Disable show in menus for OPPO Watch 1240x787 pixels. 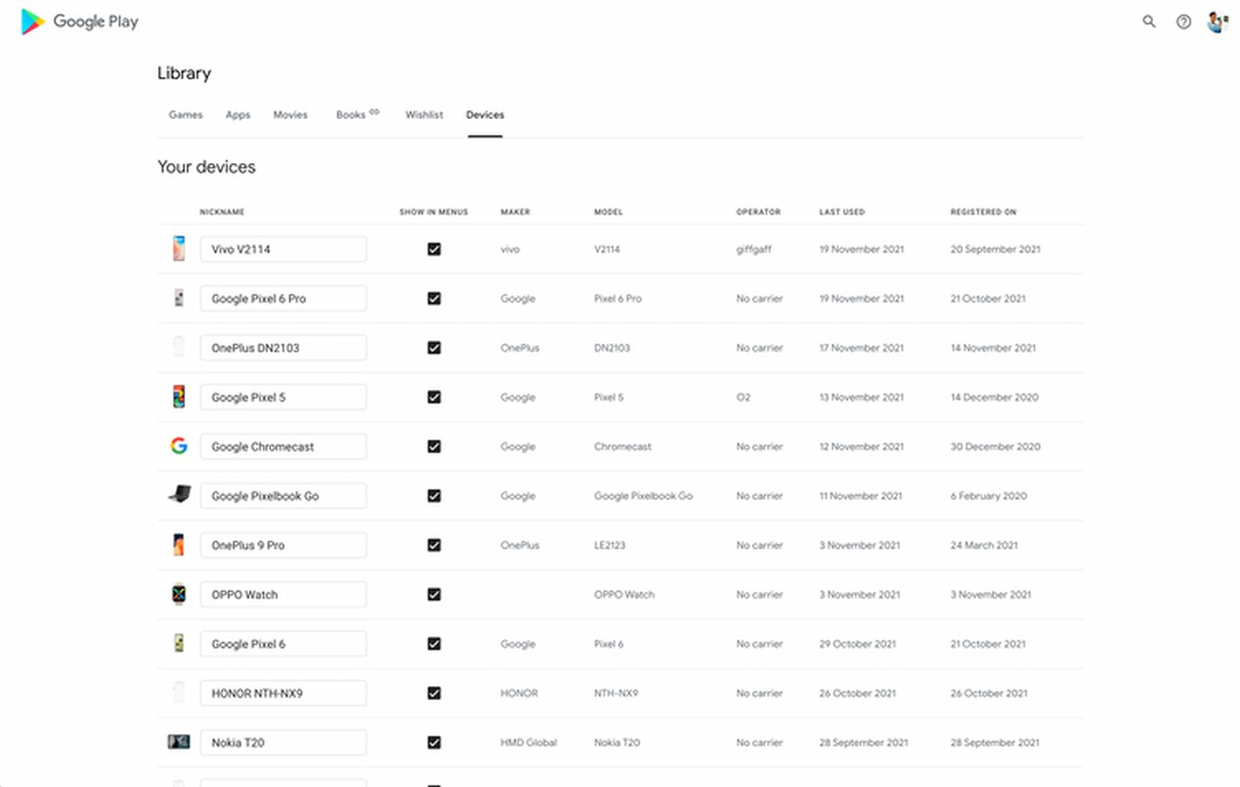coord(434,594)
